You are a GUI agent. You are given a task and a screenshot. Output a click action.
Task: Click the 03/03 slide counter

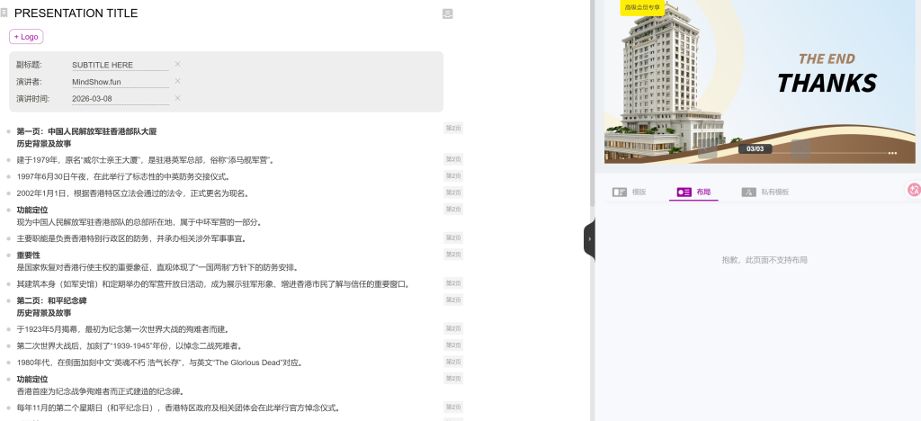(756, 149)
